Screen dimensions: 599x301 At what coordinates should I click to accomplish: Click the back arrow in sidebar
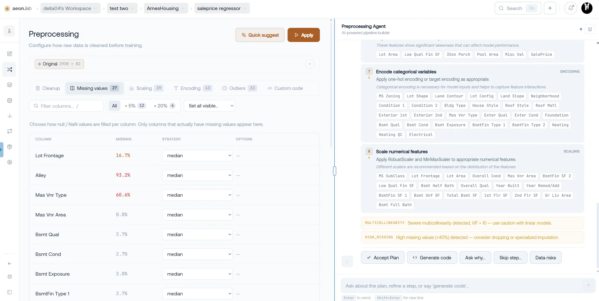point(9,263)
